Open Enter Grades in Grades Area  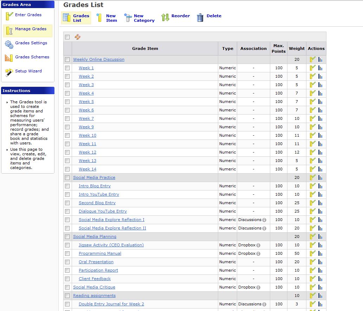pyautogui.click(x=28, y=15)
